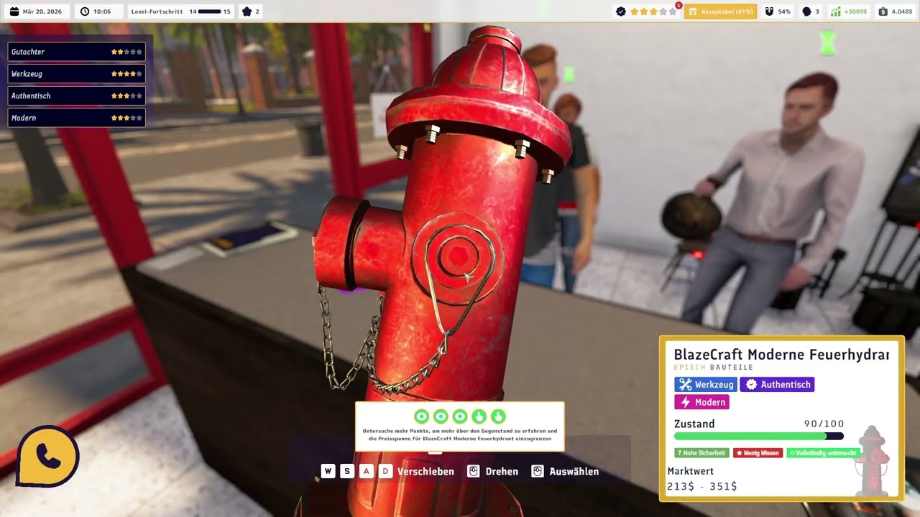Screen dimensions: 920x517
Task: Click the red notification badge showing 1
Action: (678, 6)
